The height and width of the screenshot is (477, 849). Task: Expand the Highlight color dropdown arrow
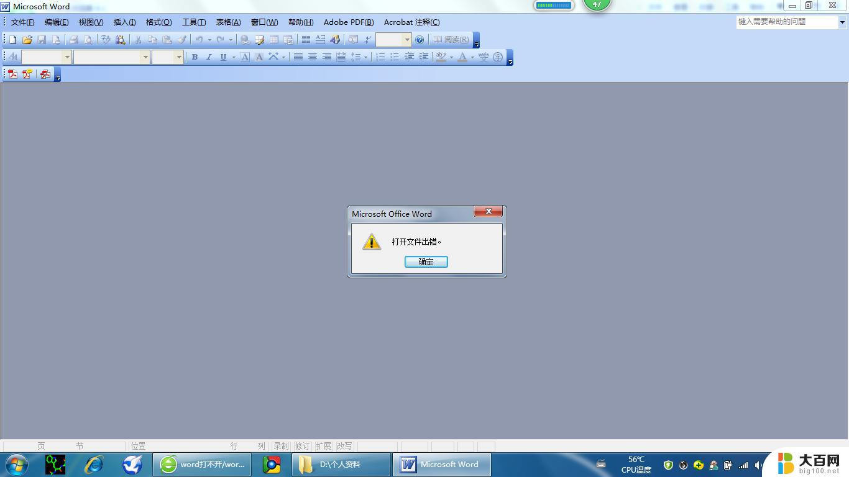[x=451, y=57]
